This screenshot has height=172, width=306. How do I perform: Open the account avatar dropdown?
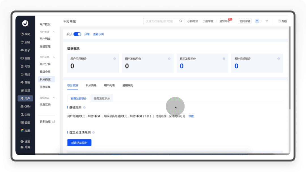coord(258,21)
